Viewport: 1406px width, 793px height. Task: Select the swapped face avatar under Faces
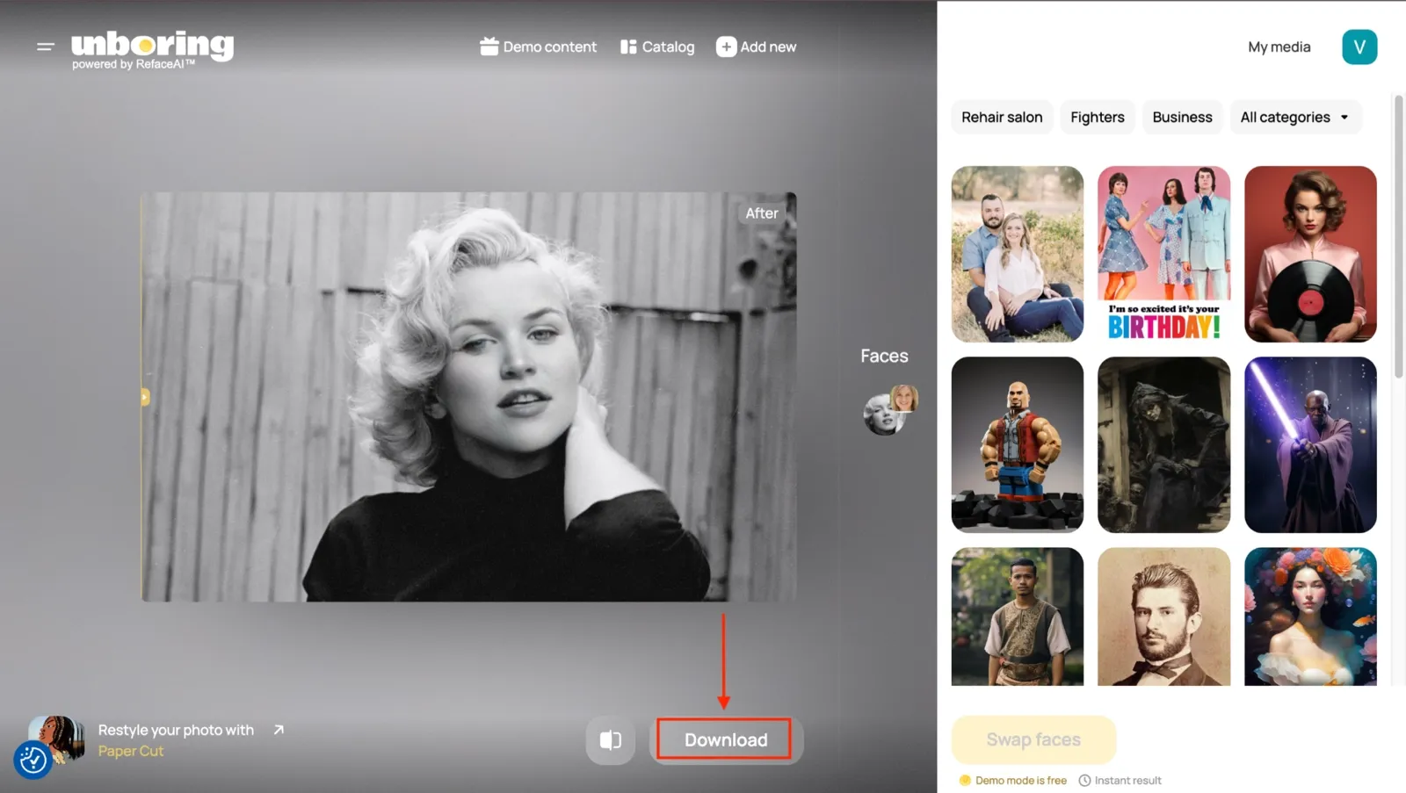coord(889,411)
